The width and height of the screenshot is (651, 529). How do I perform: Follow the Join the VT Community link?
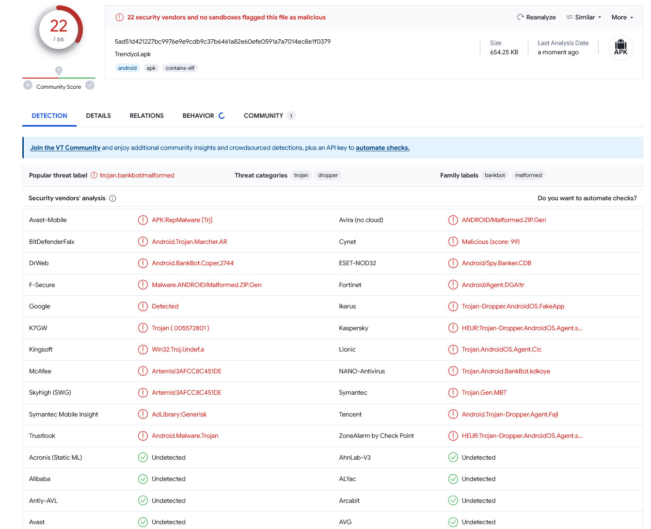tap(65, 148)
